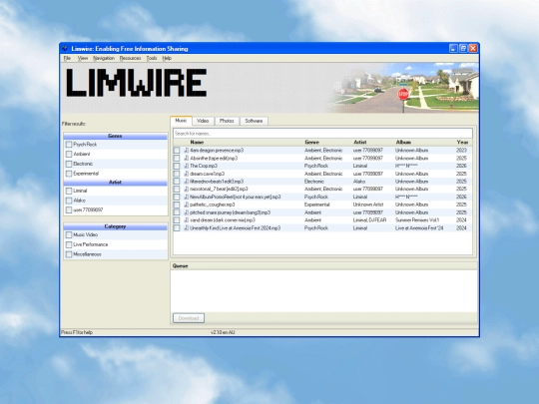Sort results by the Album column header
The width and height of the screenshot is (539, 404).
pos(403,142)
